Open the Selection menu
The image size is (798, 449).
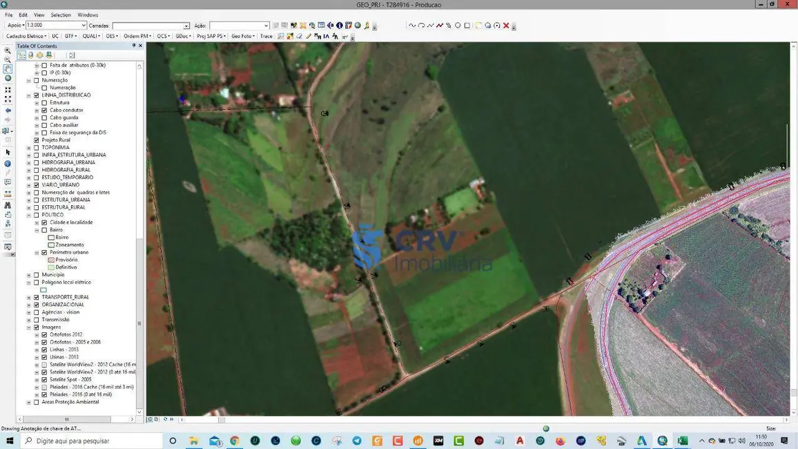pyautogui.click(x=61, y=15)
